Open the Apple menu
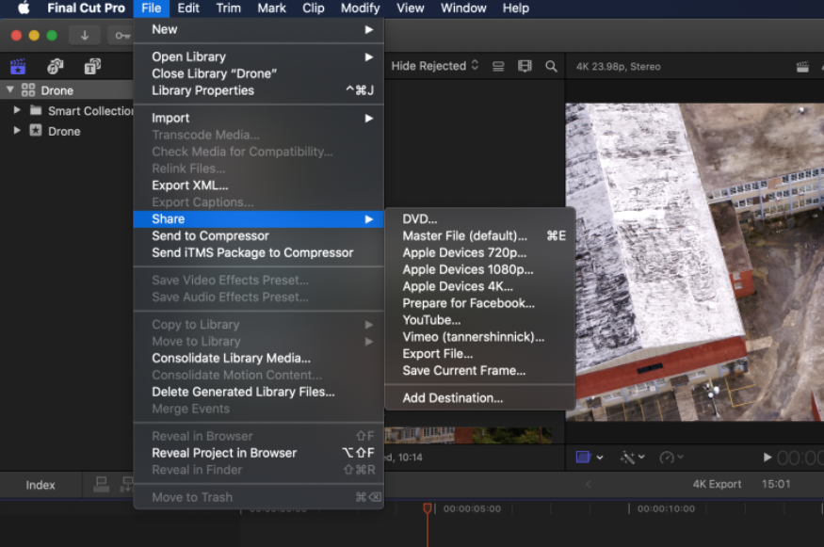The width and height of the screenshot is (824, 547). pos(24,8)
